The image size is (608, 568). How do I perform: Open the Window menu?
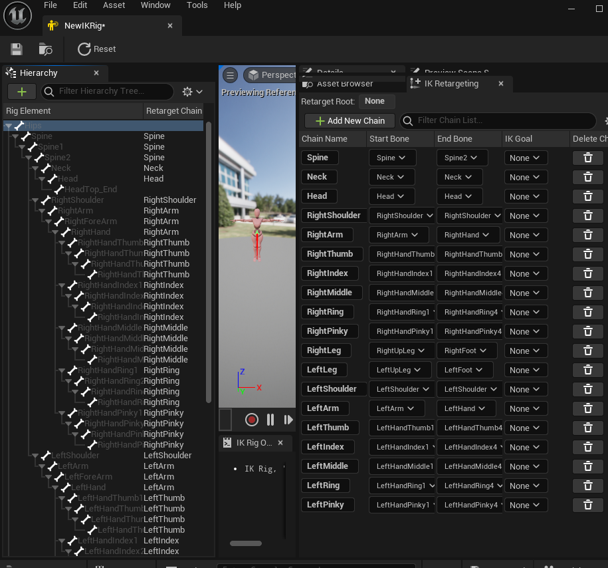pos(155,5)
